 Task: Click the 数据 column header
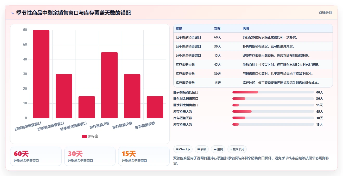click(217, 28)
